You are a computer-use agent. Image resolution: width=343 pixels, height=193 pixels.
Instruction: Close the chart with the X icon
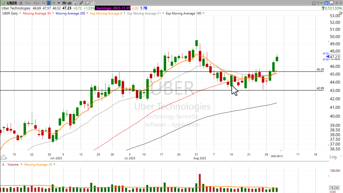click(x=340, y=3)
